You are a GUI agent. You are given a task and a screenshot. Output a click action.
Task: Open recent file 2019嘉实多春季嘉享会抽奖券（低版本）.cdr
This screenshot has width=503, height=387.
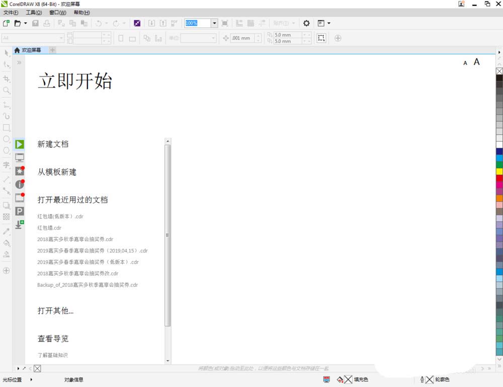(88, 262)
